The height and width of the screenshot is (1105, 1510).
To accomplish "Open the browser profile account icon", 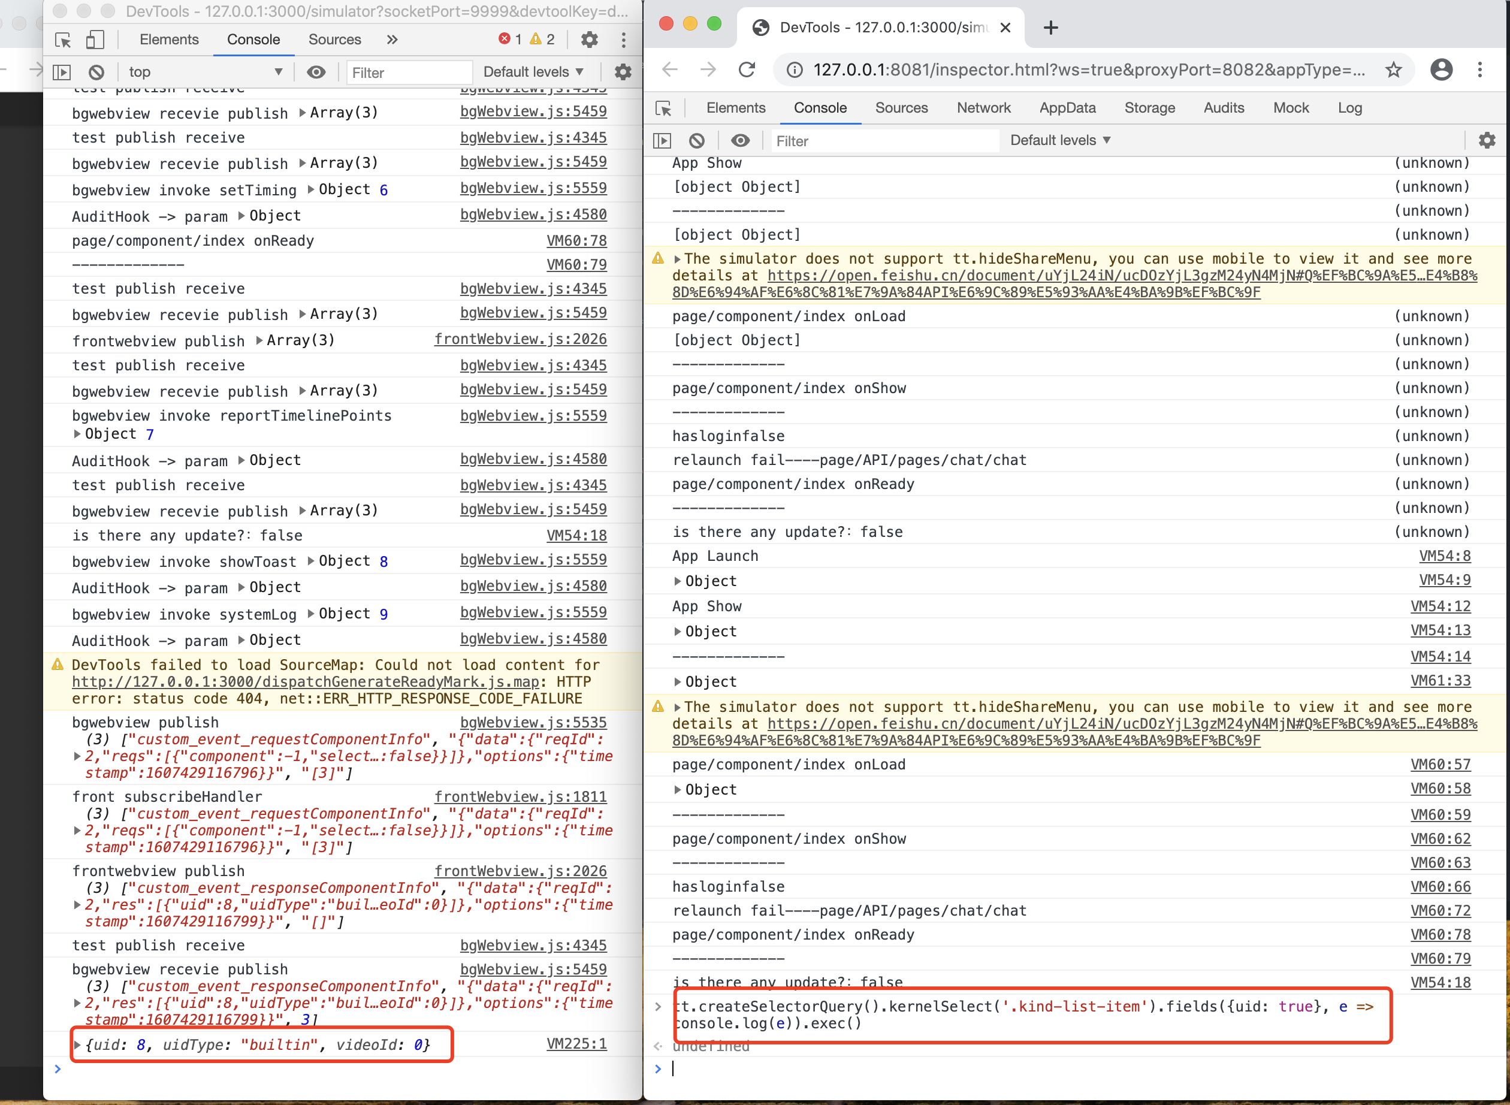I will click(1441, 70).
